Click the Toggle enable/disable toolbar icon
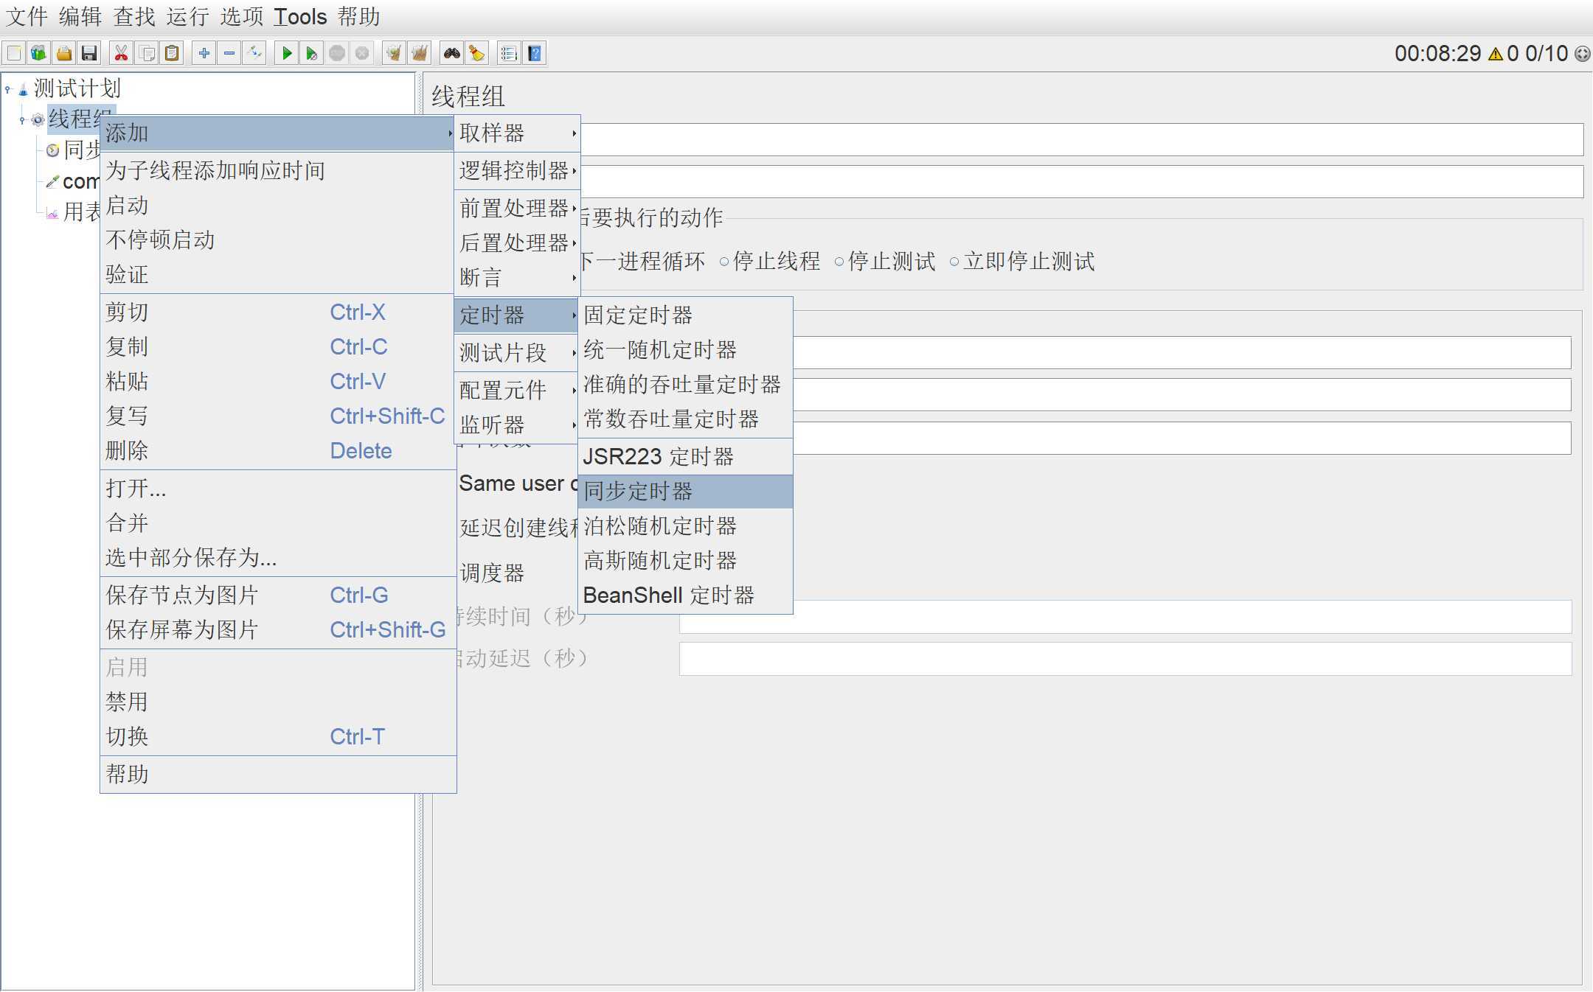Screen dimensions: 1593x992 click(254, 53)
